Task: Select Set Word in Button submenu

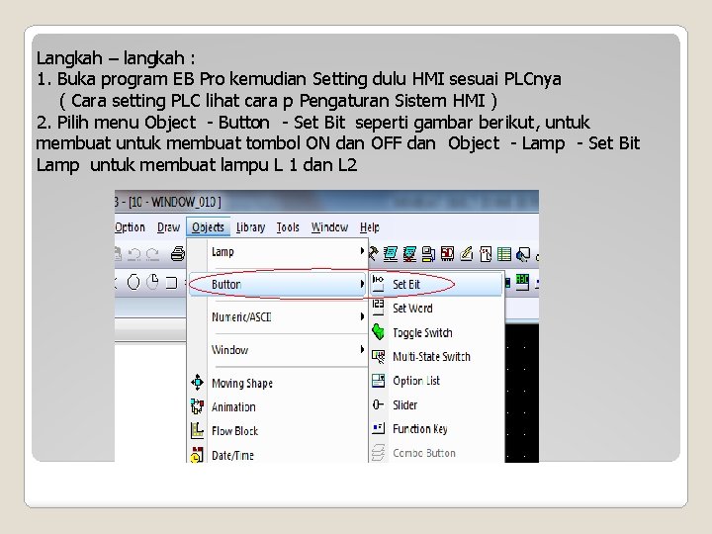Action: click(x=436, y=309)
